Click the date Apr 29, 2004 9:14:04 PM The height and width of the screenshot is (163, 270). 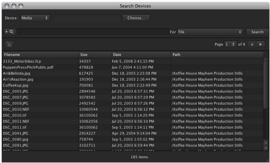134,134
